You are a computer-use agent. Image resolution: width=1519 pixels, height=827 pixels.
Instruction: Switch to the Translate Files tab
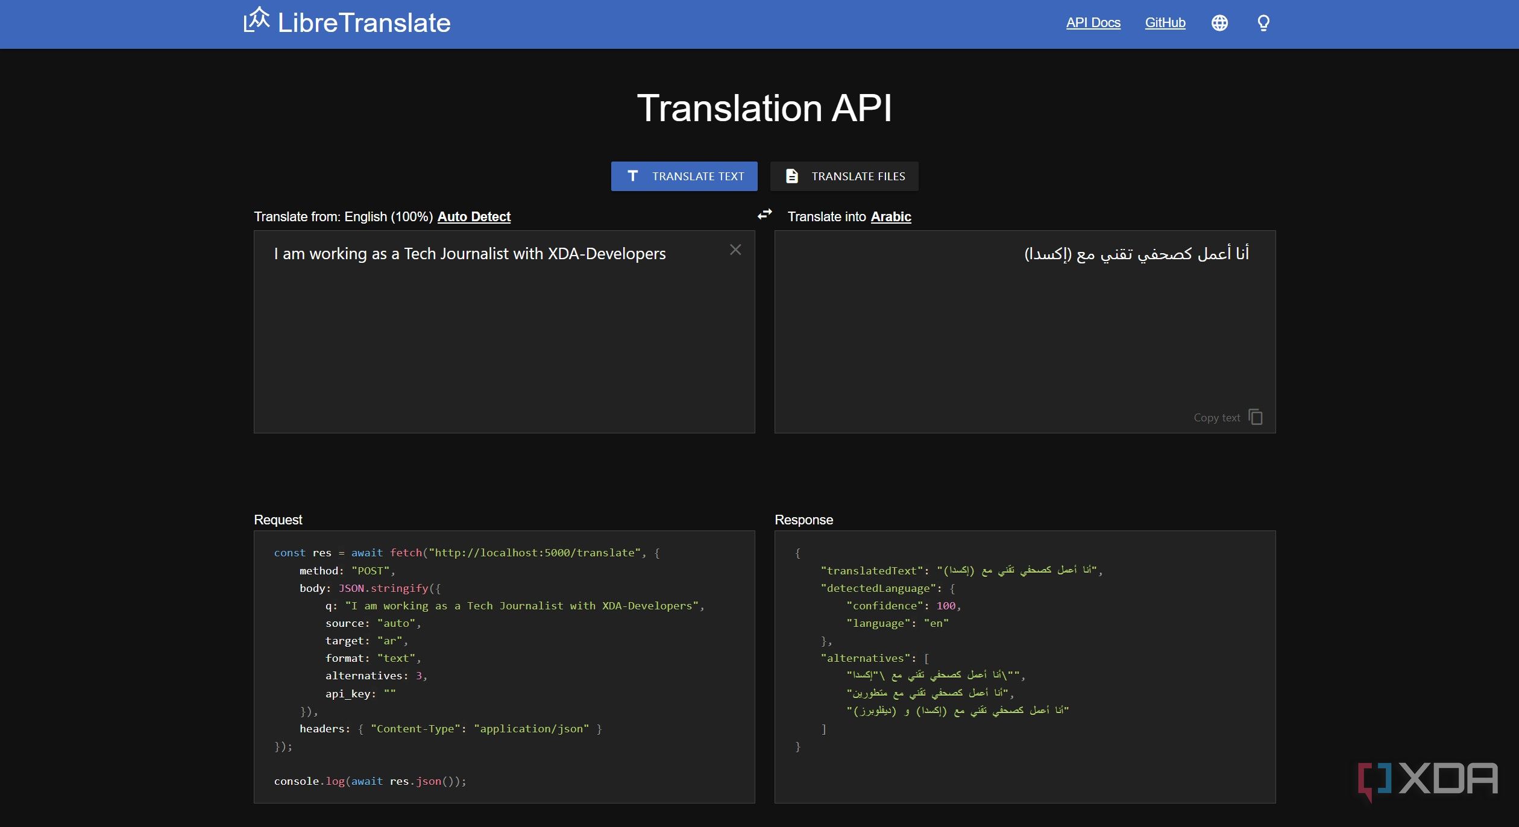tap(844, 176)
